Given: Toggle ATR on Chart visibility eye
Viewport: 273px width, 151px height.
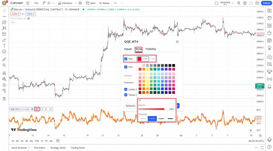Looking at the screenshot, I should (29, 19).
